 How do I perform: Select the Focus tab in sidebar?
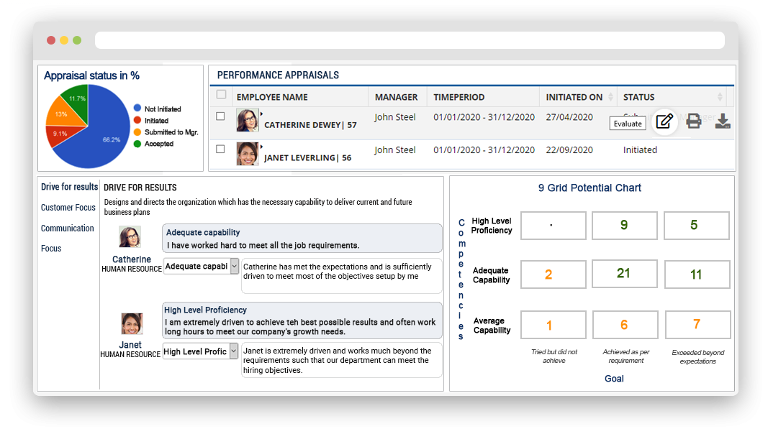coord(50,249)
